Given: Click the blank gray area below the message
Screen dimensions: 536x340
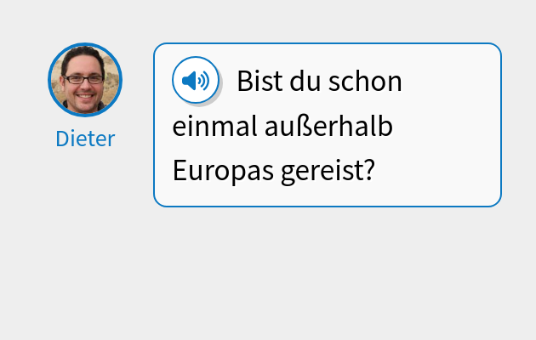Looking at the screenshot, I should [x=268, y=272].
